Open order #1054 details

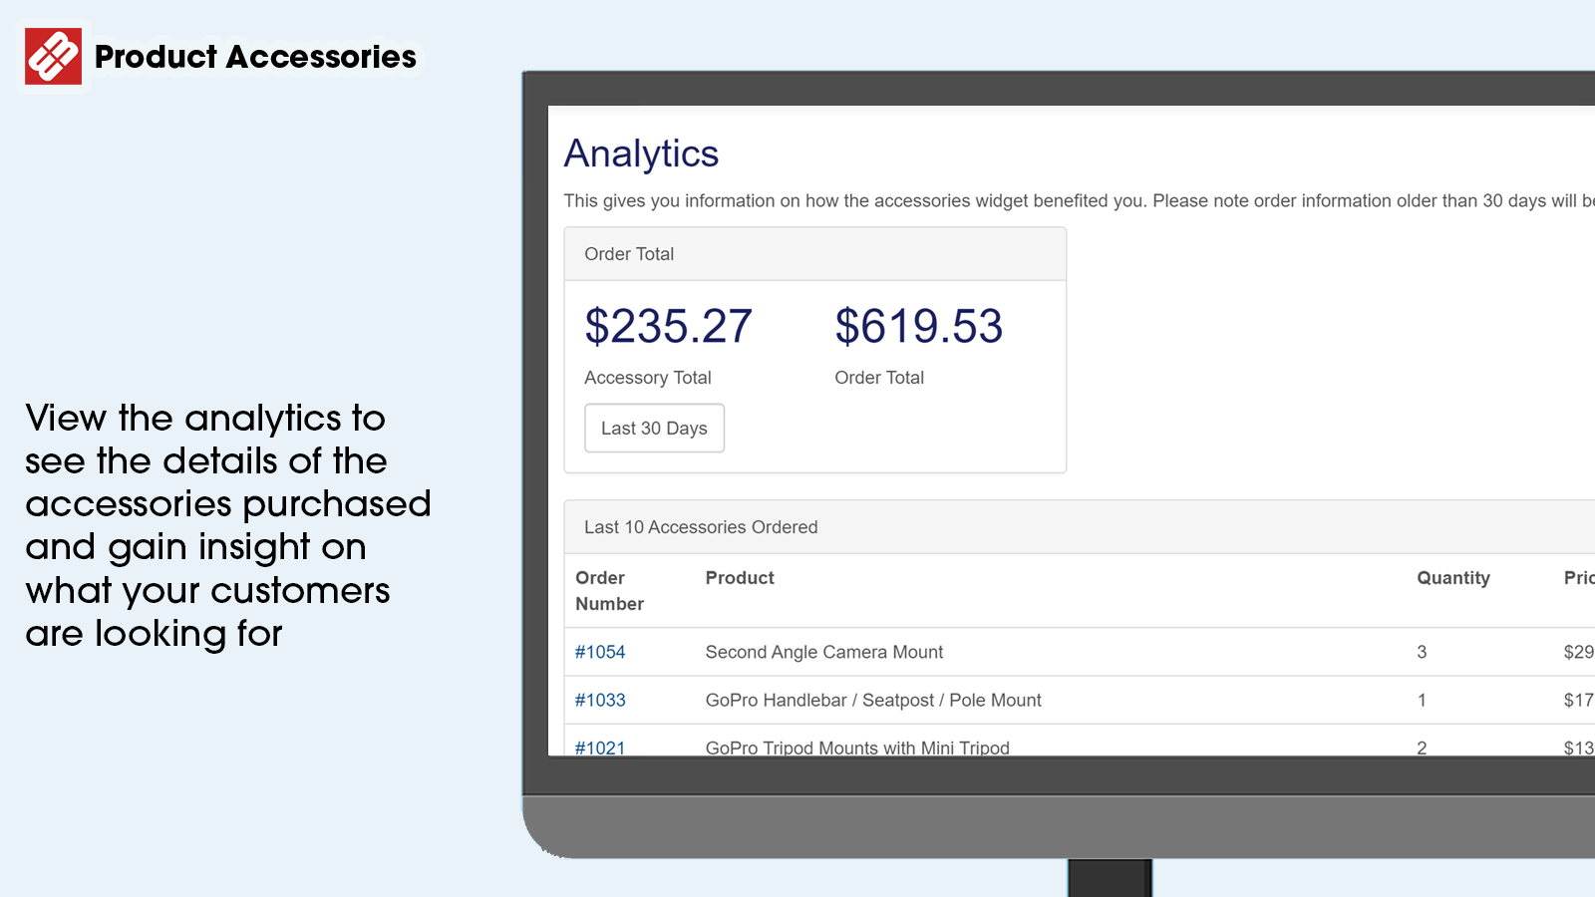click(x=599, y=652)
